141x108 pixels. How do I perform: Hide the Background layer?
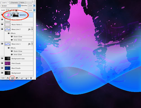click(2, 73)
